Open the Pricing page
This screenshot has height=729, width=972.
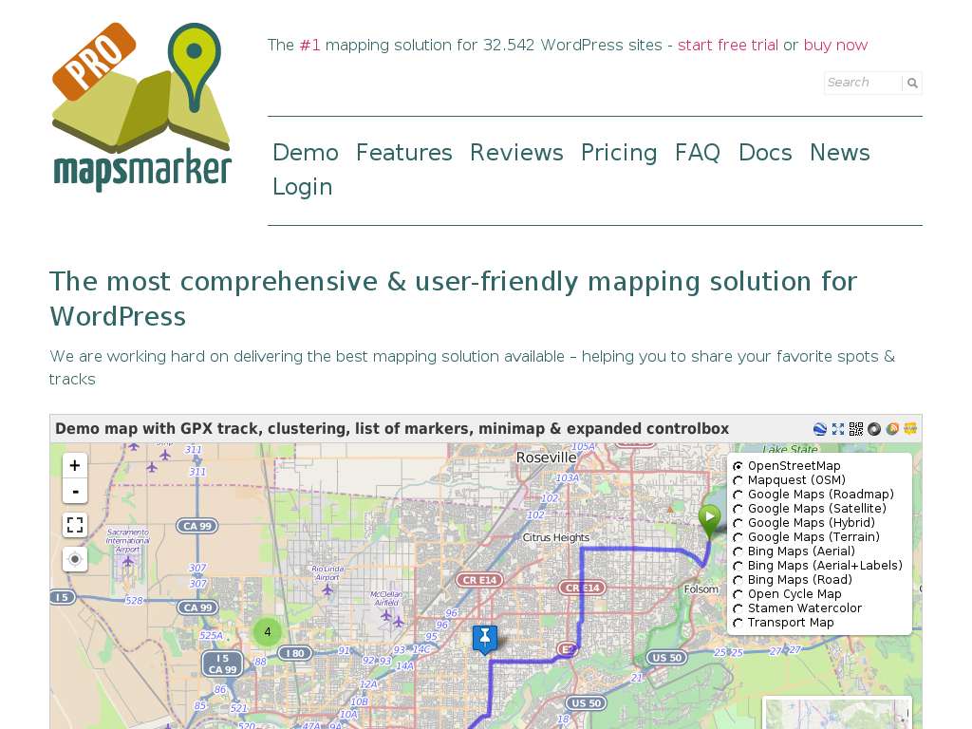[619, 153]
